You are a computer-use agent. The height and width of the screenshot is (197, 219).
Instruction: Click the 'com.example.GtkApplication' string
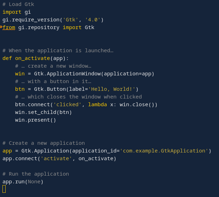(164, 151)
